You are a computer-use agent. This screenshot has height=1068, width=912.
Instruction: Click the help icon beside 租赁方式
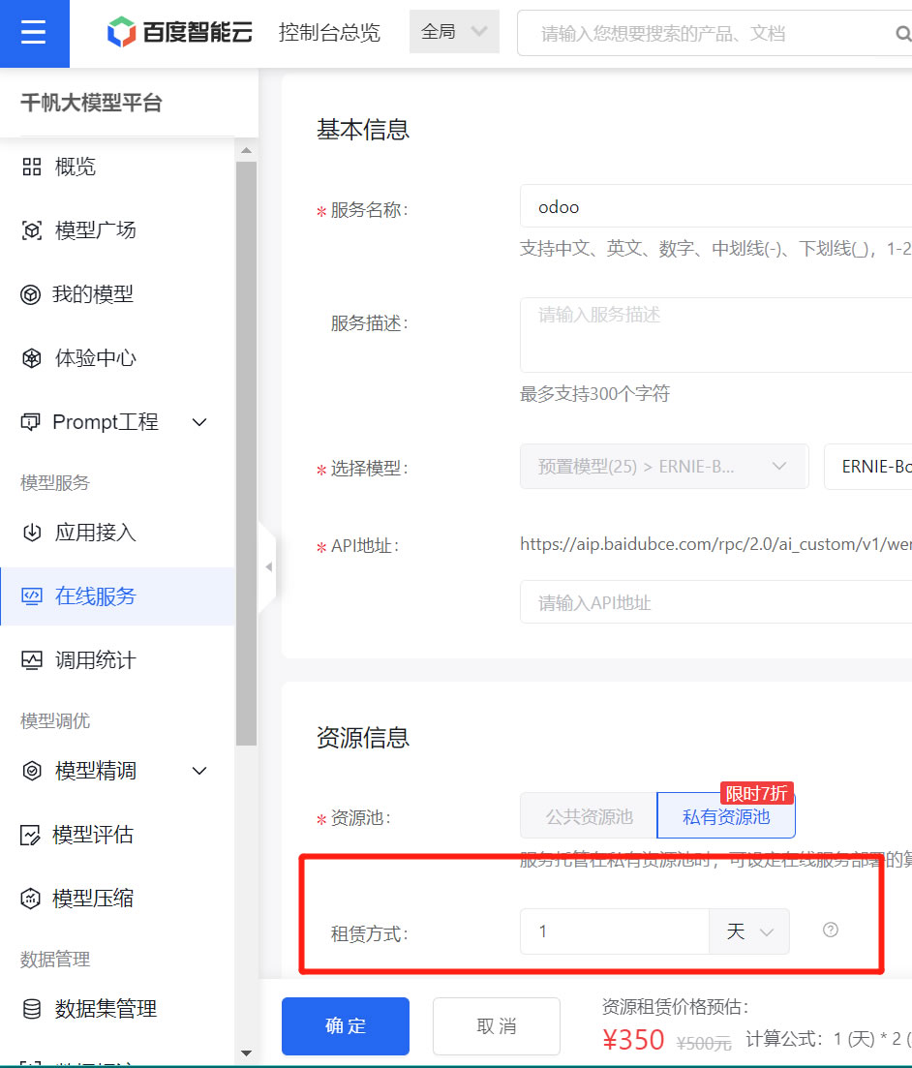pos(830,931)
